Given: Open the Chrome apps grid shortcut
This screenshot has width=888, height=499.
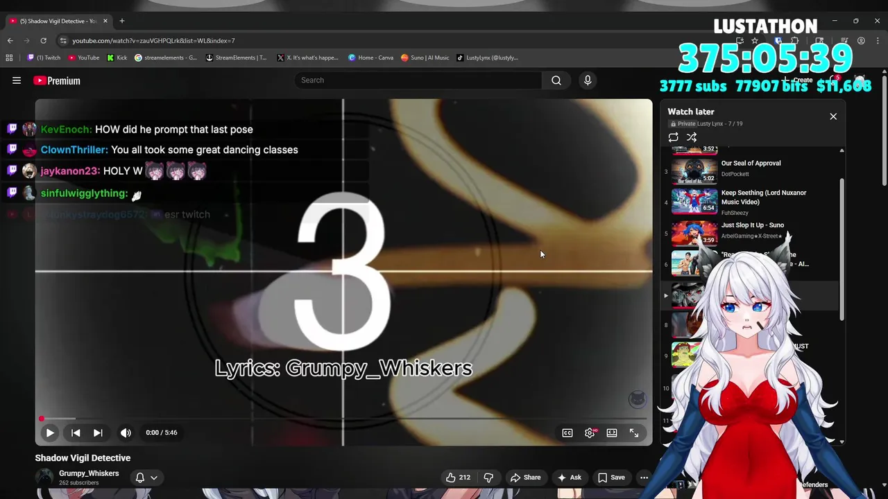Looking at the screenshot, I should click(x=10, y=58).
